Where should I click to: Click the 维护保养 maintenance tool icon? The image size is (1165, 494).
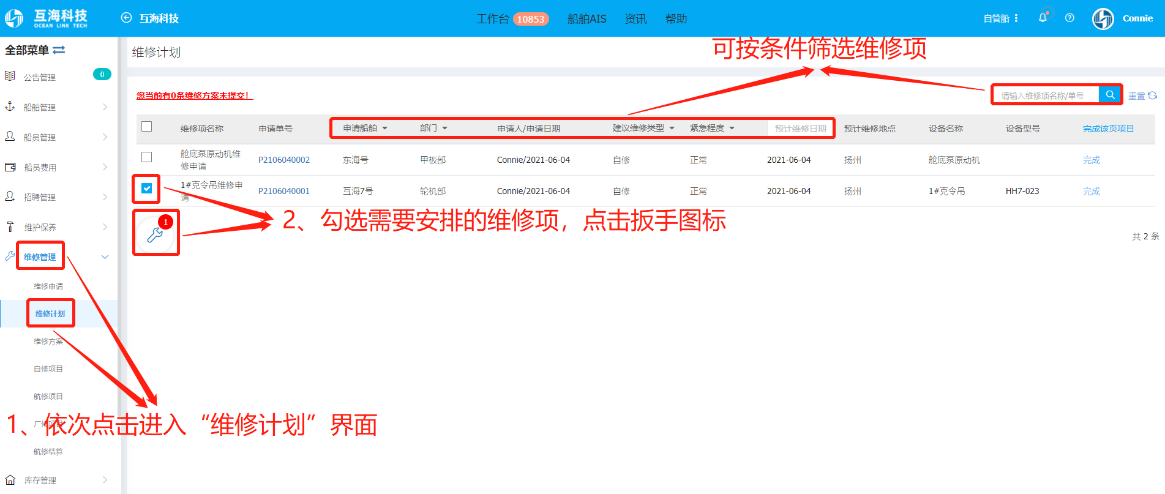point(10,226)
